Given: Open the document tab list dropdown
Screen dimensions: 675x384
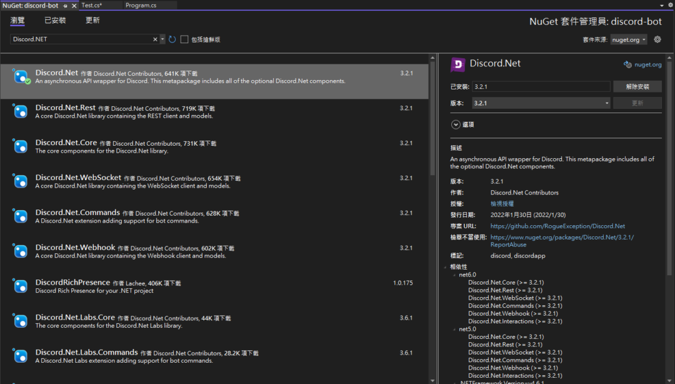Looking at the screenshot, I should (662, 6).
